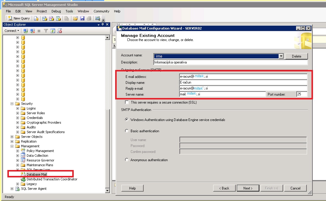Click the Object Explorer refresh icon
Screen dimensions: 326x201
(53, 31)
